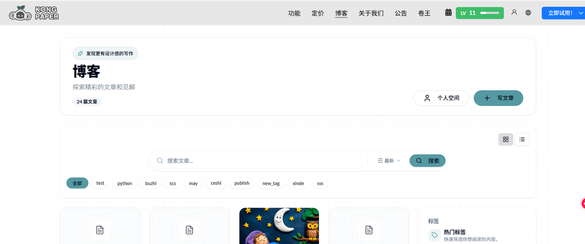The height and width of the screenshot is (244, 585).
Task: Open the 卷王 menu item
Action: coord(424,13)
